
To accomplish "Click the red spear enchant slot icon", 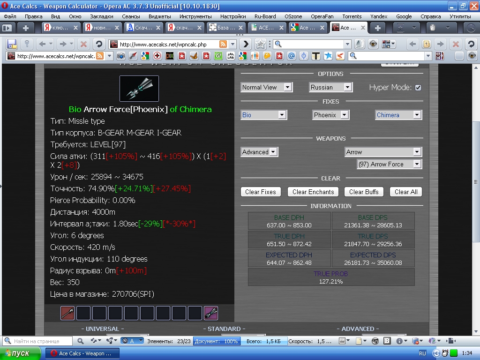I will 67,313.
